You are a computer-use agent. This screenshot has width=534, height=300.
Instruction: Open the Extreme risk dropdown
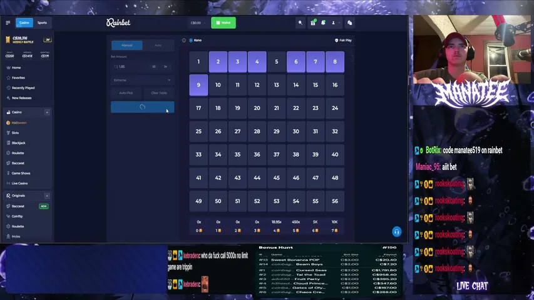pos(142,80)
